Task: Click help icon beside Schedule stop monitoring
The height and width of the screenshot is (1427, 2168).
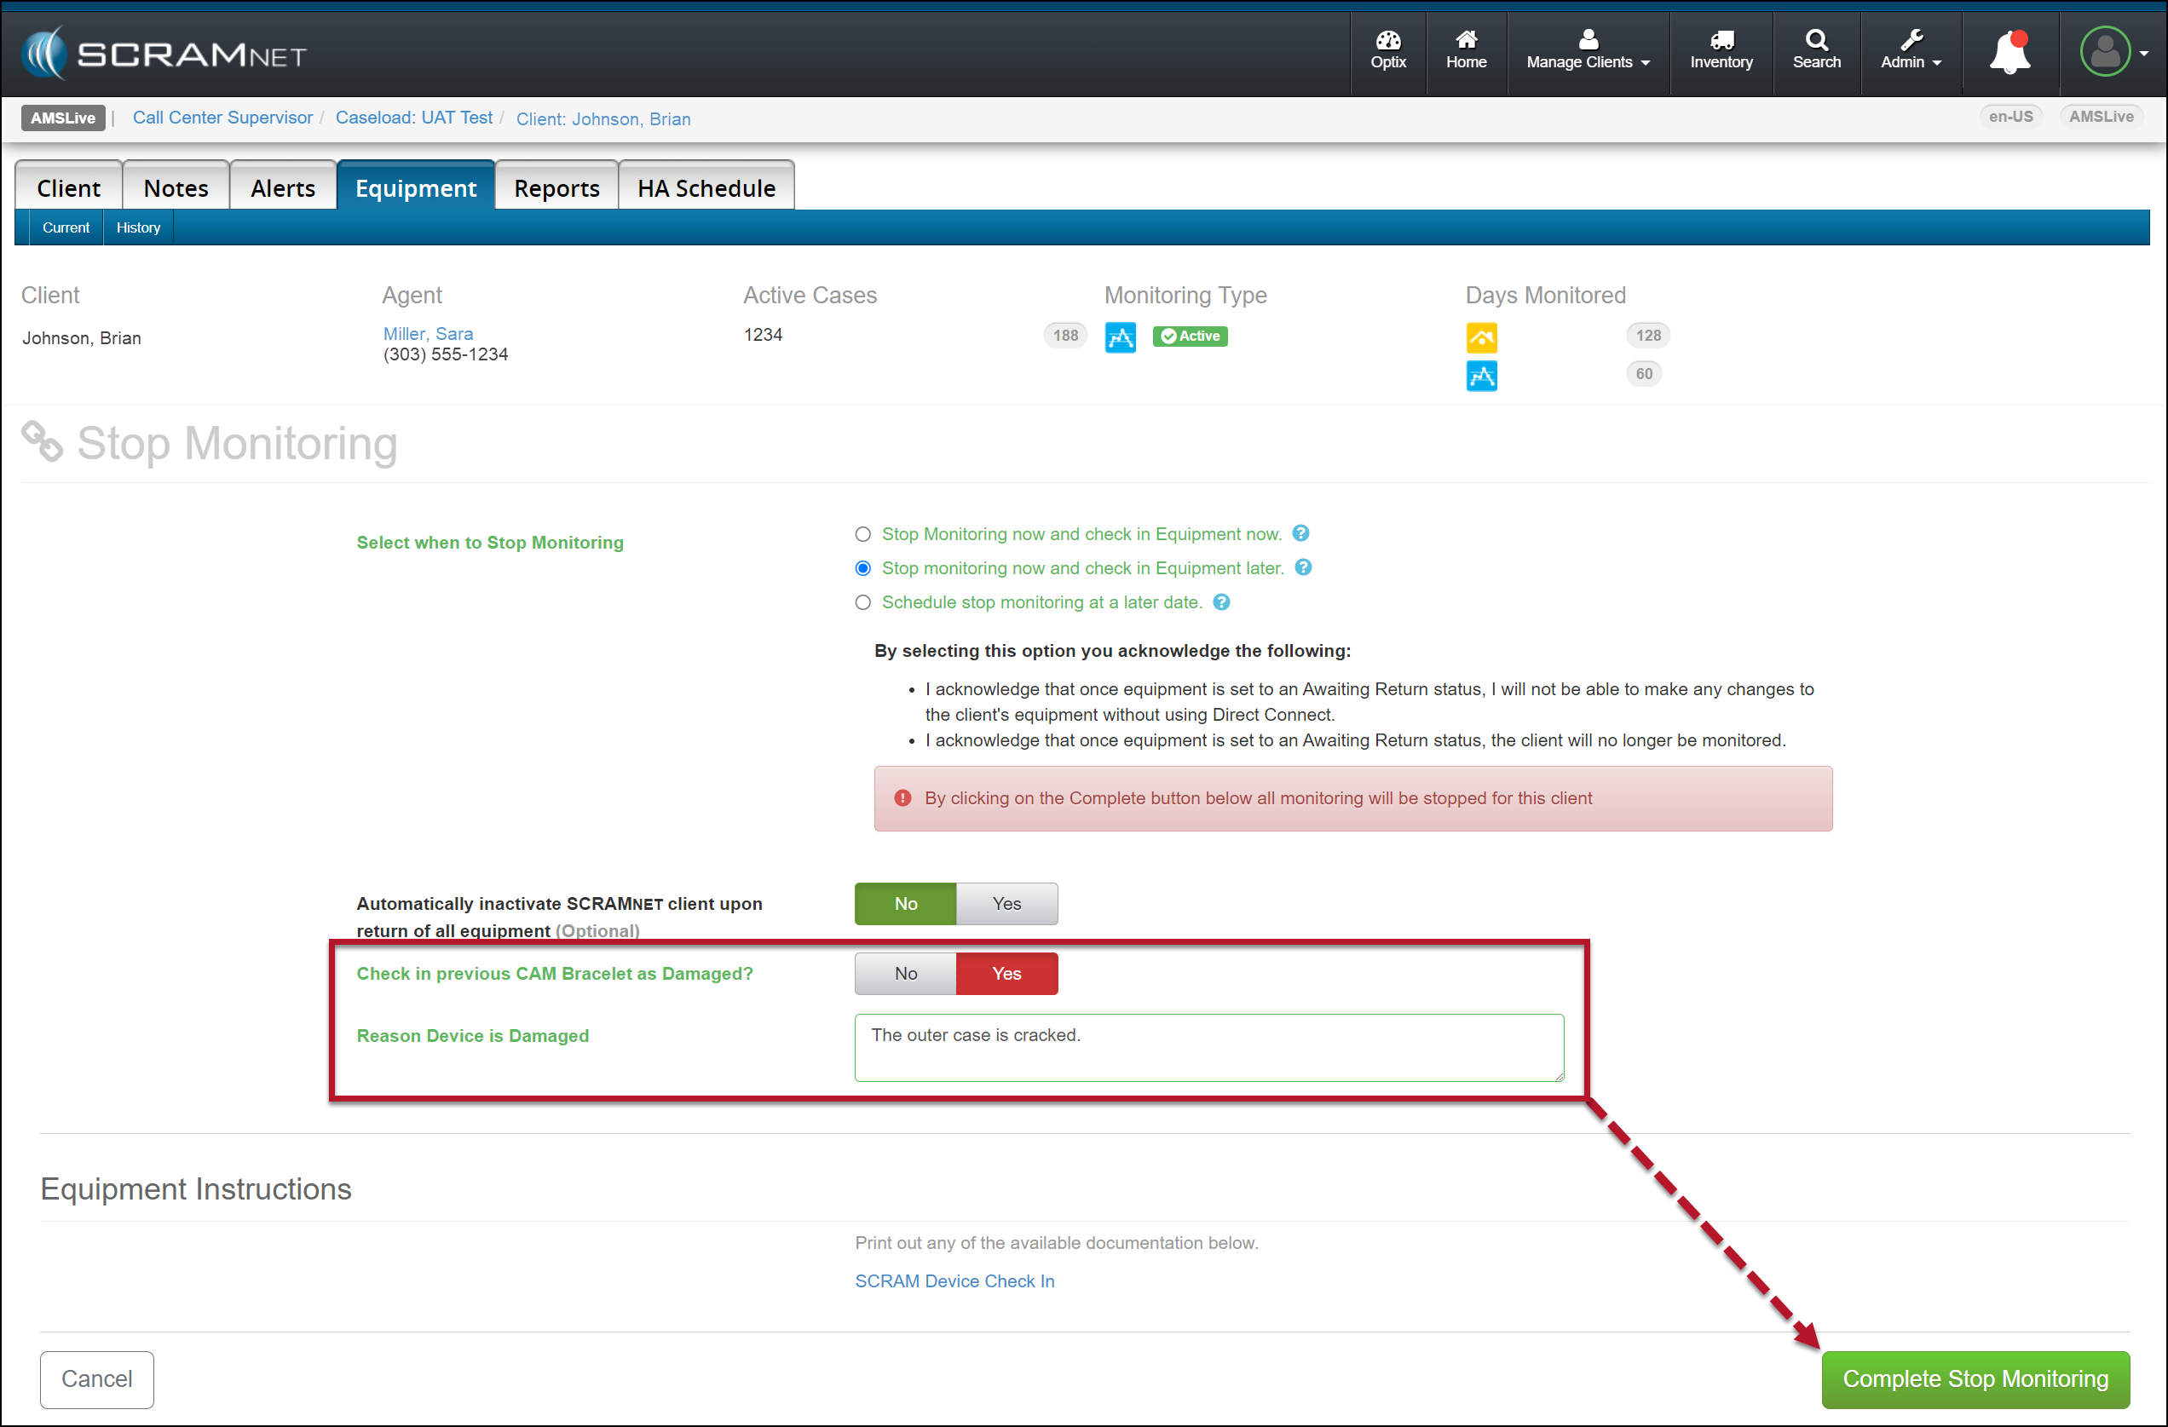Action: [x=1221, y=602]
